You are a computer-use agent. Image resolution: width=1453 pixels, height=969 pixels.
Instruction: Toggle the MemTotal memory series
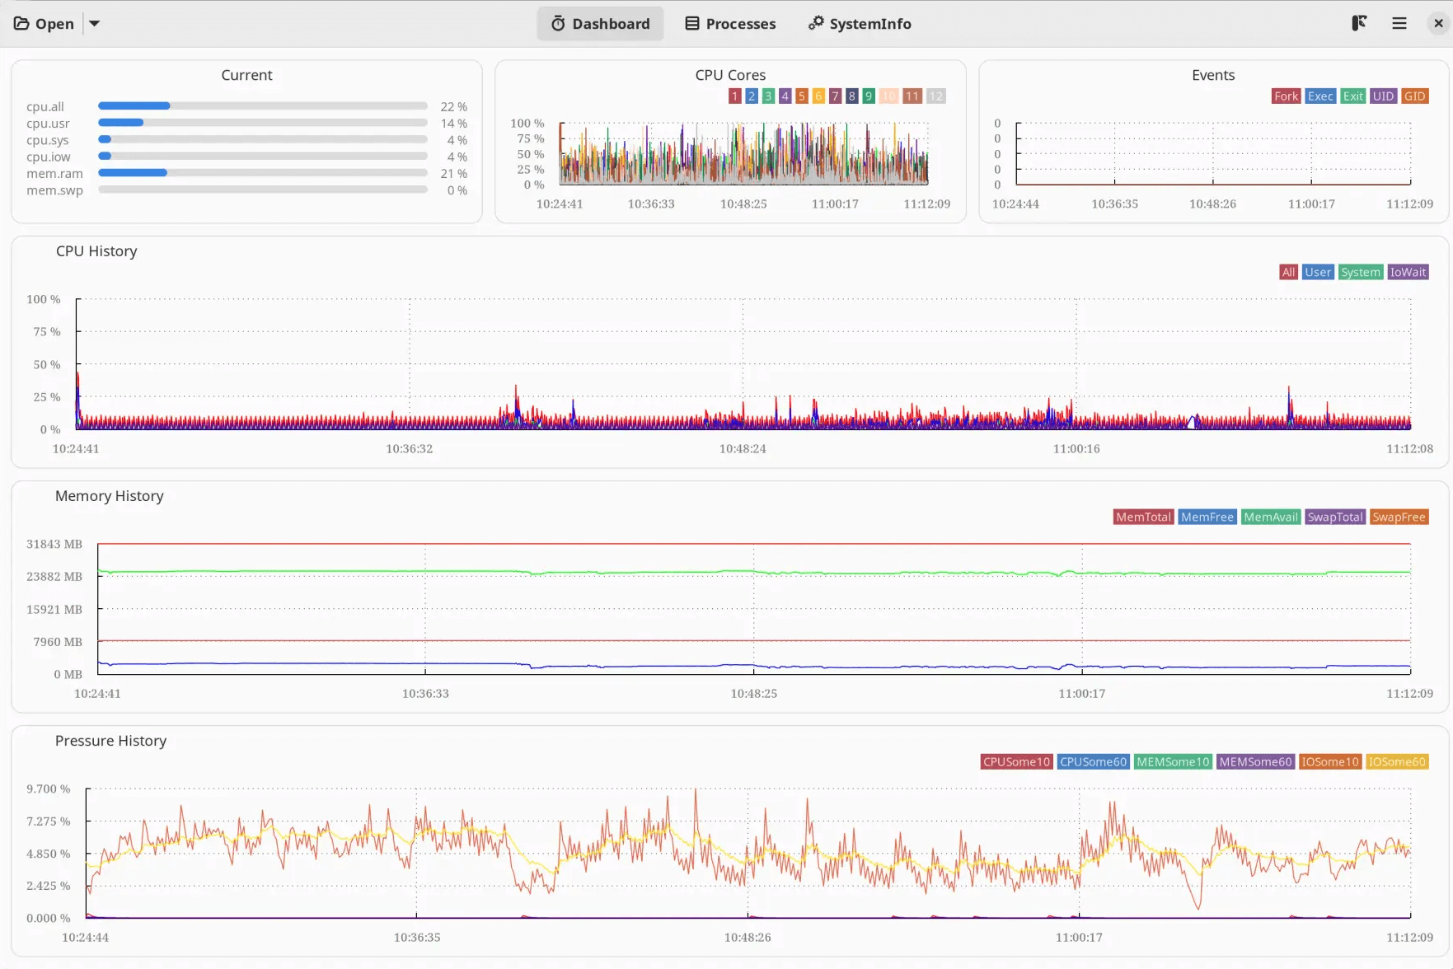1144,517
